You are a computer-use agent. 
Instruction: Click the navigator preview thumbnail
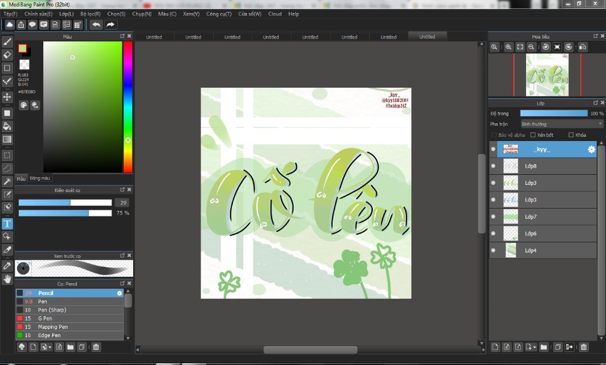pyautogui.click(x=547, y=75)
